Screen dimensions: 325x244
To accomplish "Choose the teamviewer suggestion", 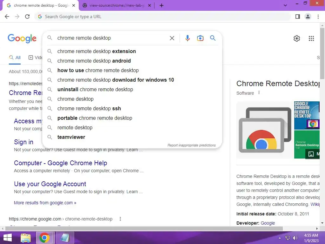I will (x=132, y=137).
